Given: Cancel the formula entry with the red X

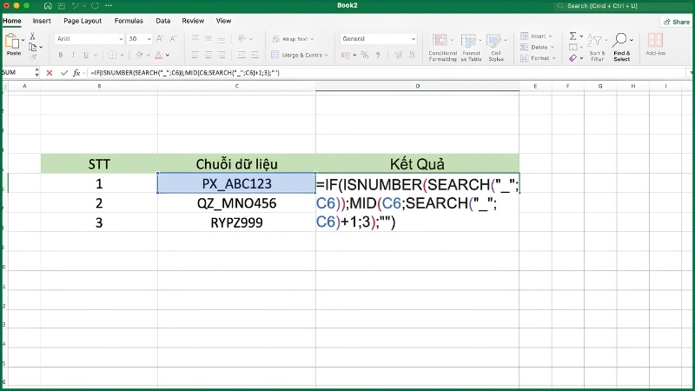Looking at the screenshot, I should tap(50, 73).
